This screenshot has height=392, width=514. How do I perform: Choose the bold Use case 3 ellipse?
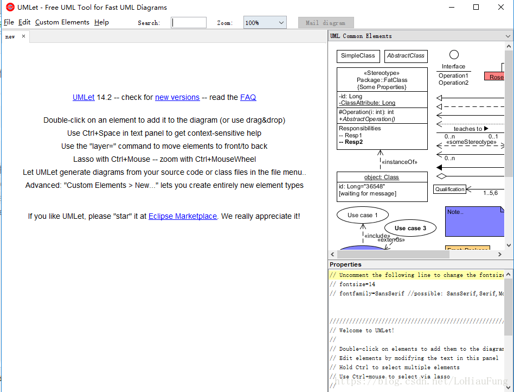coord(410,228)
